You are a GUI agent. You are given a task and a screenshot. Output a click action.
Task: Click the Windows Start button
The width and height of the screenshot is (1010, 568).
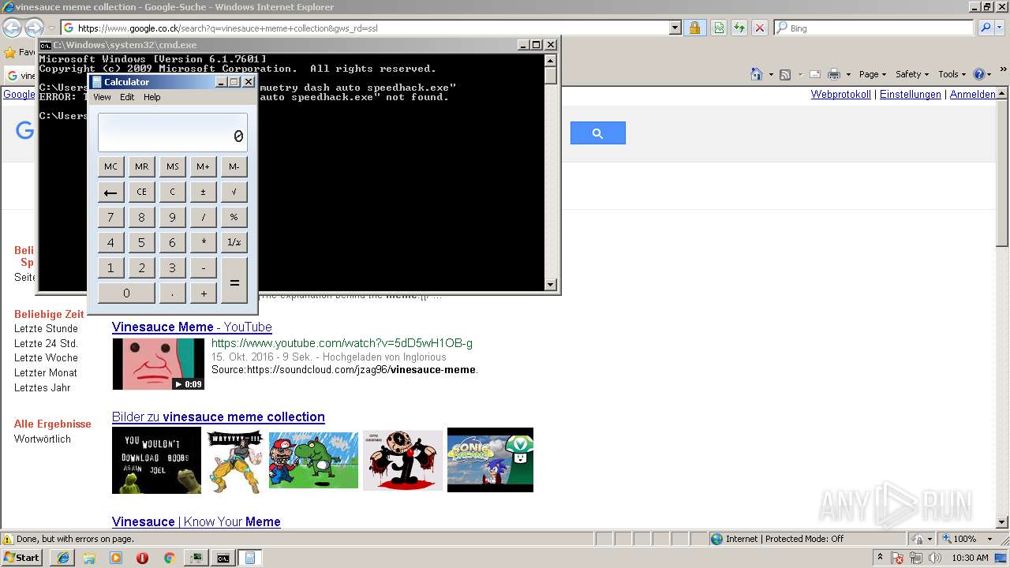click(22, 558)
